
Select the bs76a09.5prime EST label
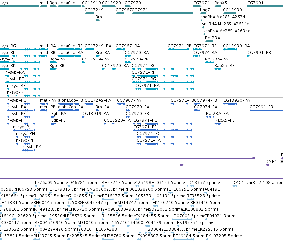pos(51,183)
